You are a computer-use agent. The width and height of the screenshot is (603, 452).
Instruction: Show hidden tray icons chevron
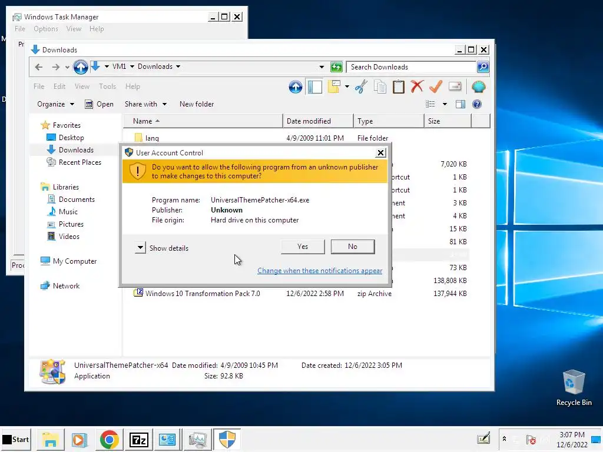point(504,439)
